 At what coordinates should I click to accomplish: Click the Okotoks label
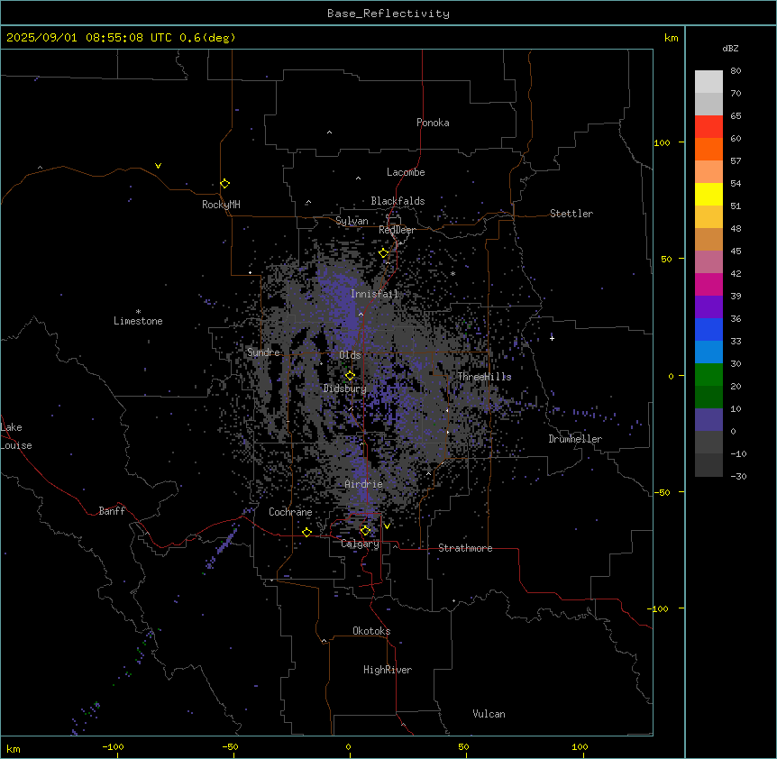point(371,631)
